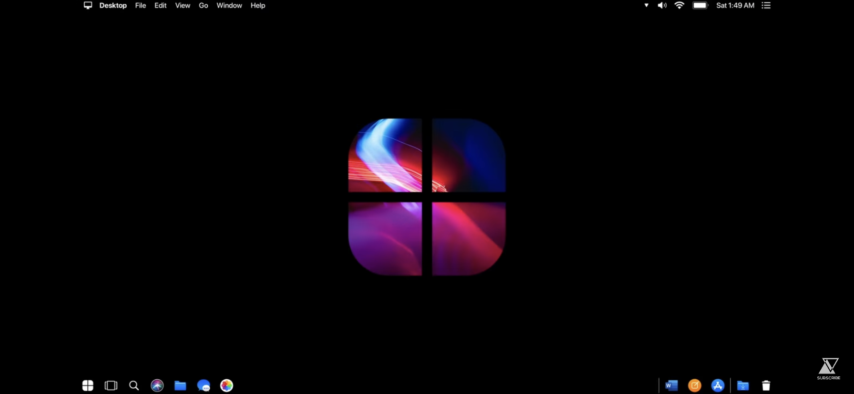Viewport: 854px width, 394px height.
Task: Click the Sat 1:49 AM clock
Action: pyautogui.click(x=735, y=5)
